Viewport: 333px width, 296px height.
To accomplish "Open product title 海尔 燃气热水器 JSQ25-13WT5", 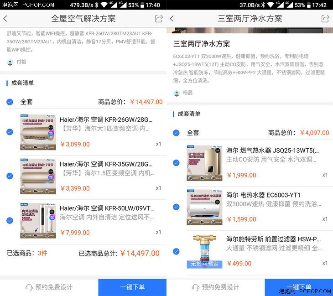I will pyautogui.click(x=272, y=151).
